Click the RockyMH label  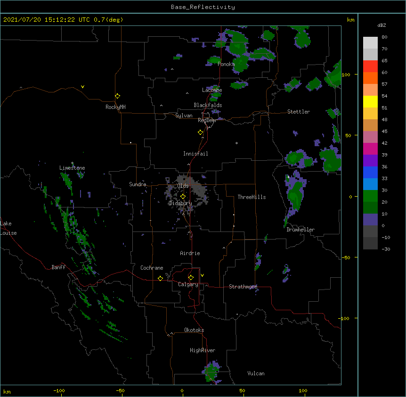tap(115, 107)
